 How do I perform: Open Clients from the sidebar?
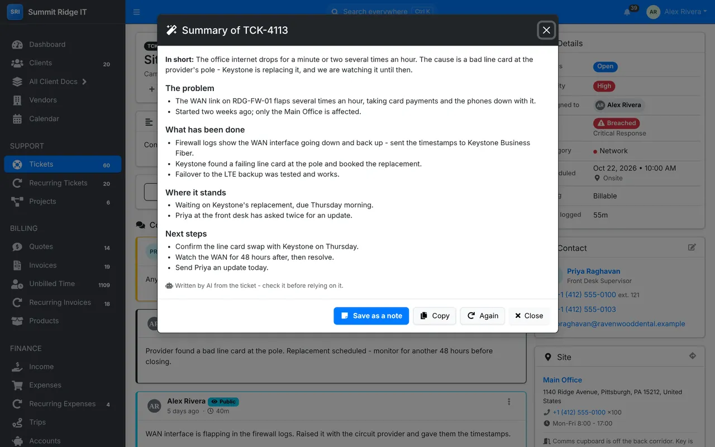[x=63, y=63]
